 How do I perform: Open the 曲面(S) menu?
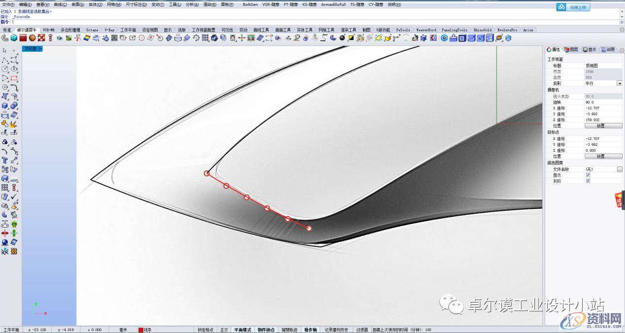(78, 4)
